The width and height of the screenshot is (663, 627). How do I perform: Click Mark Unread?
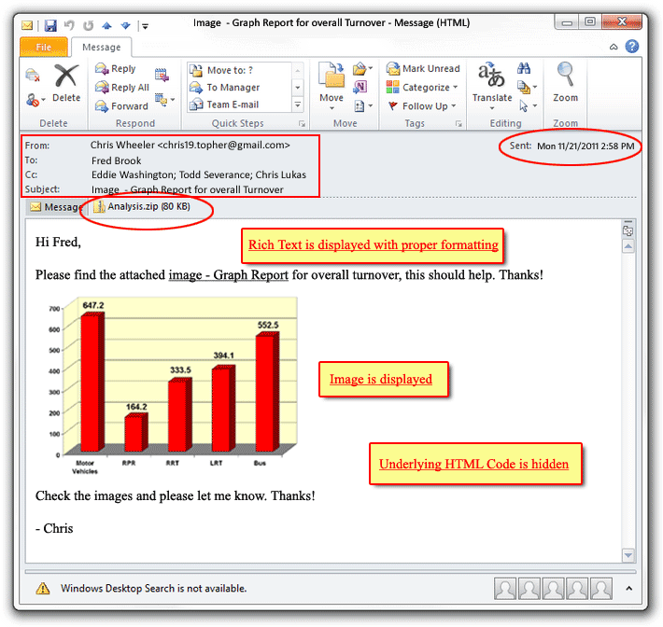coord(423,68)
